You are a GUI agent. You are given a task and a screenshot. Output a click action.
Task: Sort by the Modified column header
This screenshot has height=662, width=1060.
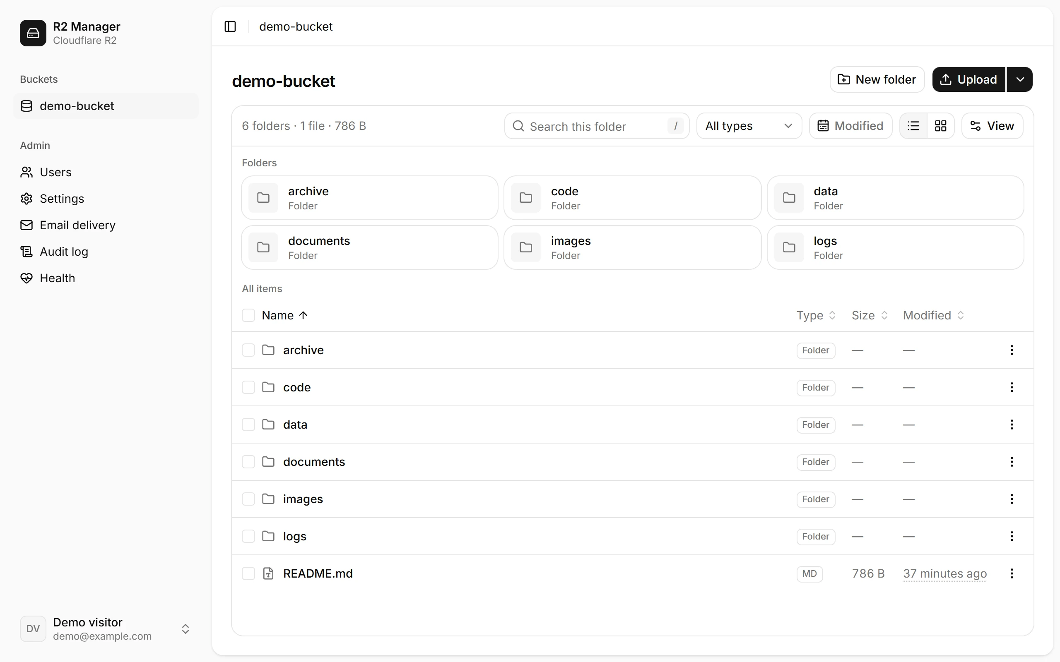933,315
